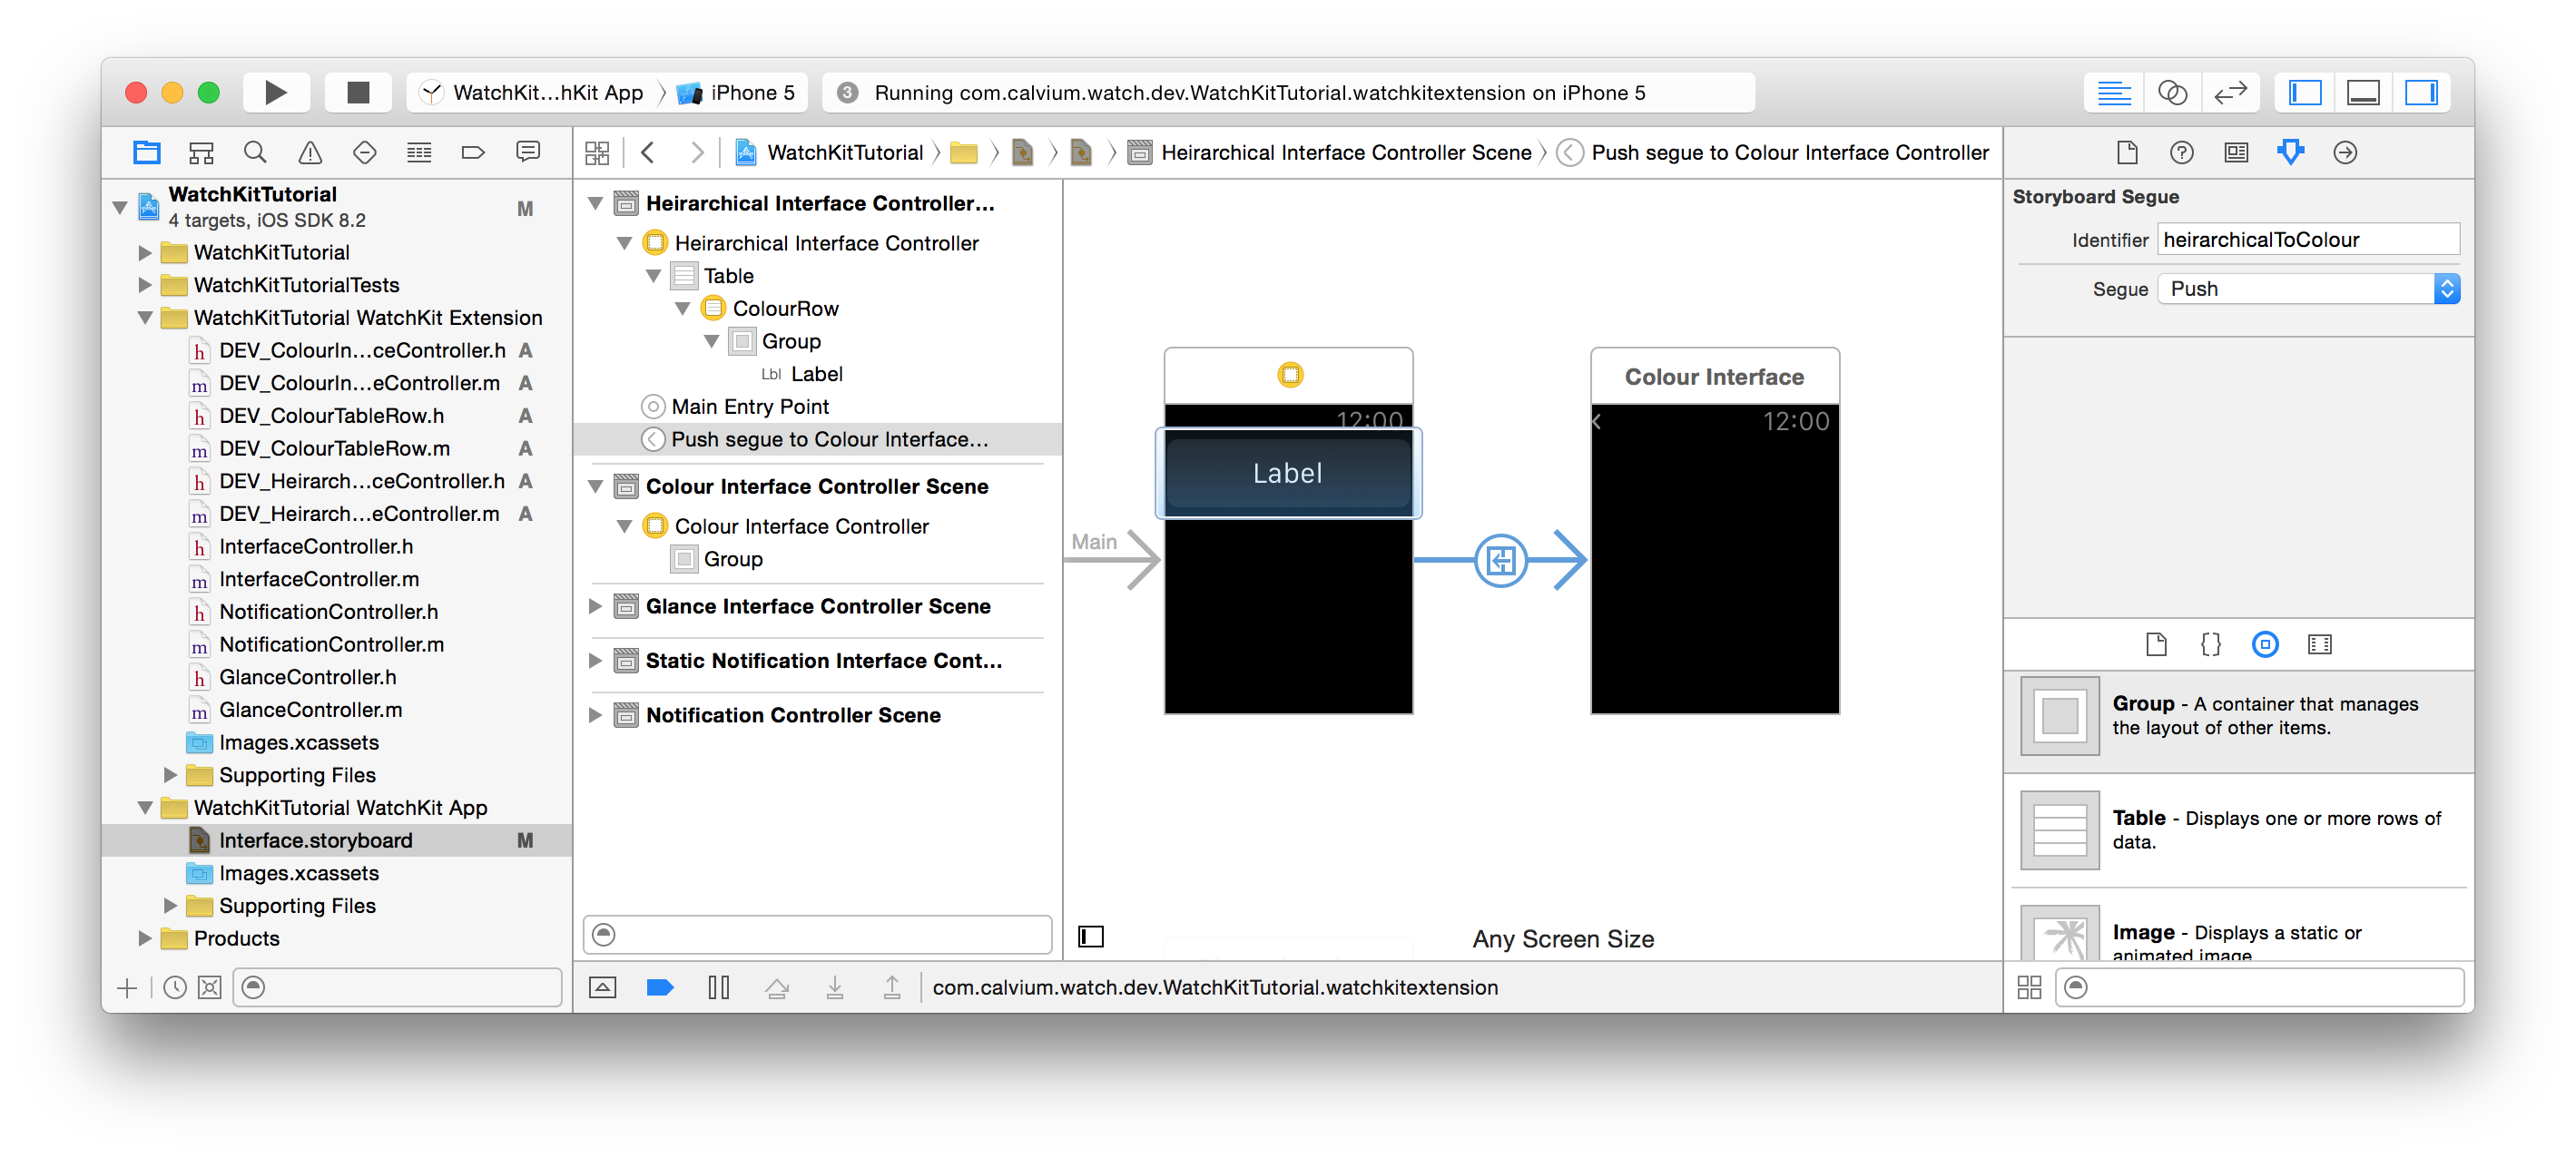Open the Test navigator diamond icon
The height and width of the screenshot is (1158, 2576).
click(364, 152)
